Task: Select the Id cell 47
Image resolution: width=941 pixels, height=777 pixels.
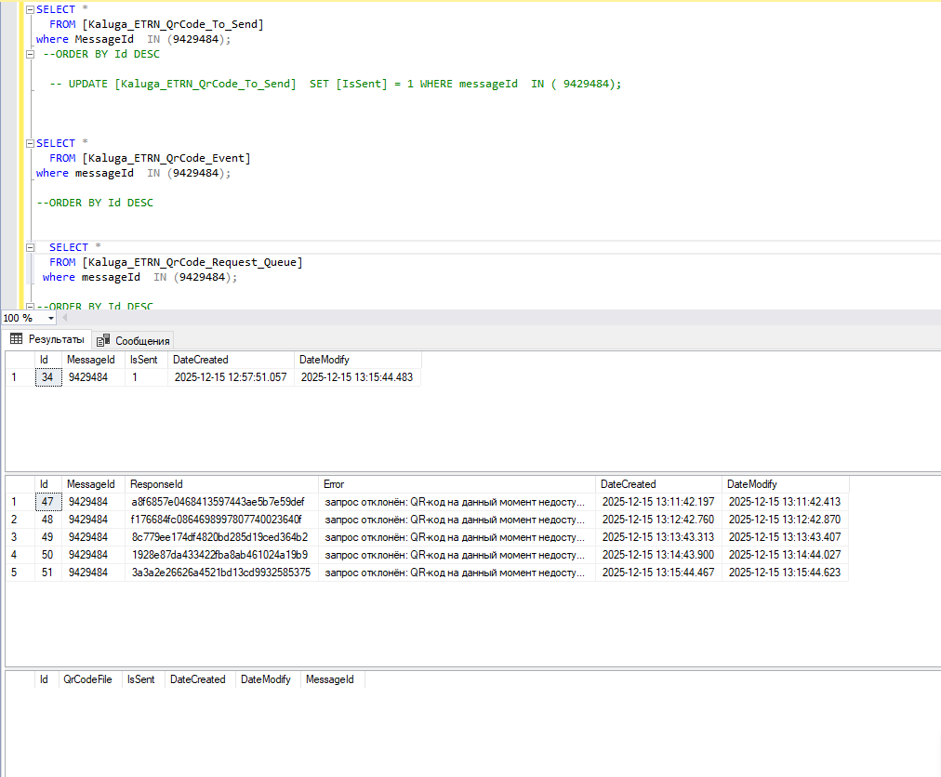Action: pyautogui.click(x=48, y=502)
